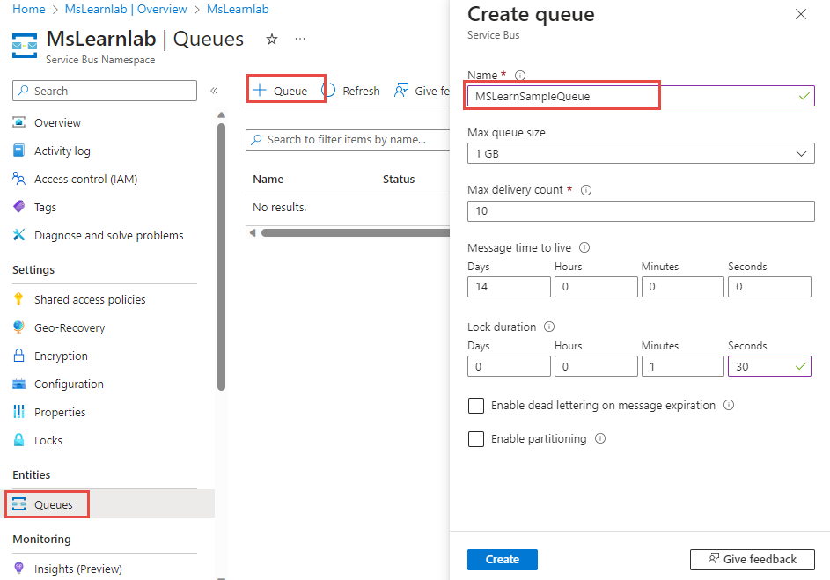Follow the MsLearnlab | Overview breadcrumb
Image resolution: width=830 pixels, height=580 pixels.
click(126, 9)
